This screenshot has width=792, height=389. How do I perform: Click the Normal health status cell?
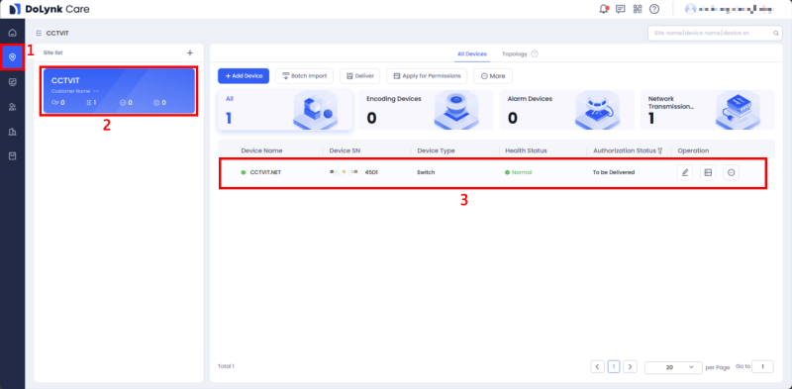(x=518, y=172)
